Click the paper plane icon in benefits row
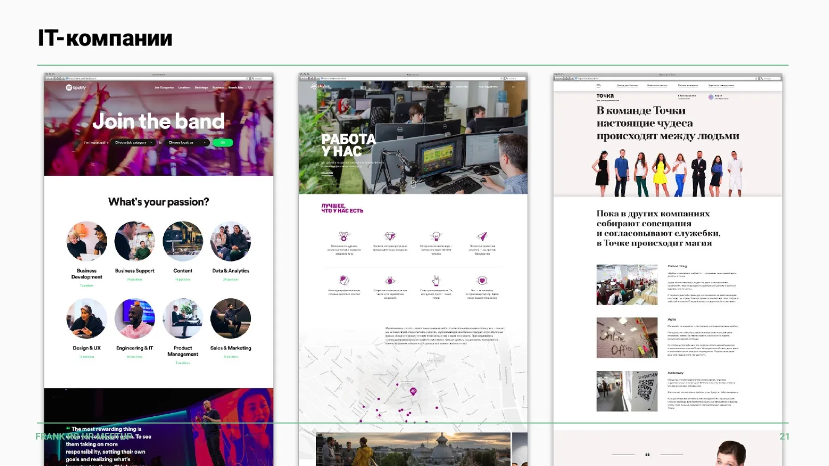The width and height of the screenshot is (829, 466). 482,236
